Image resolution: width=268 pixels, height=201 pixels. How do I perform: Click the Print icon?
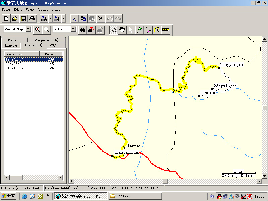click(x=32, y=18)
